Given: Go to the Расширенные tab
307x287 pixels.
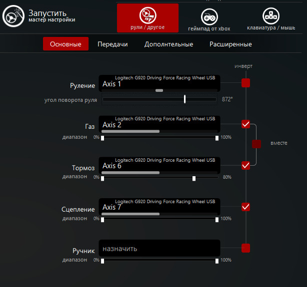Looking at the screenshot, I should 230,44.
